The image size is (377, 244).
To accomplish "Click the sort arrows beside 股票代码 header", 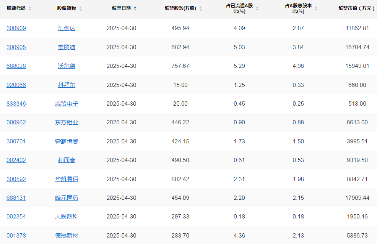I will click(x=30, y=8).
